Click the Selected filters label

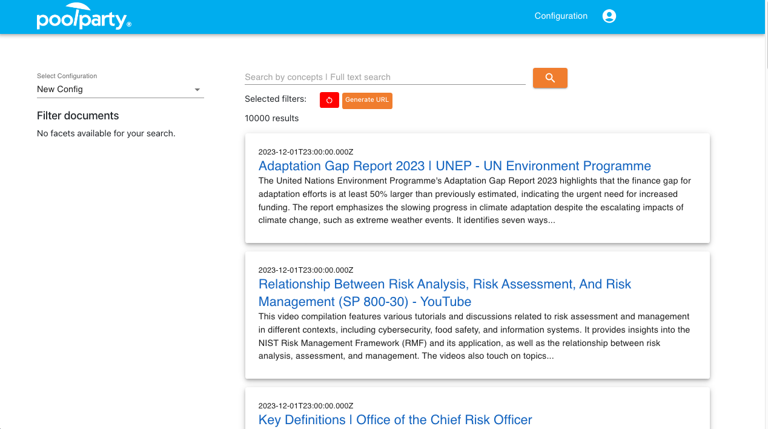[276, 99]
